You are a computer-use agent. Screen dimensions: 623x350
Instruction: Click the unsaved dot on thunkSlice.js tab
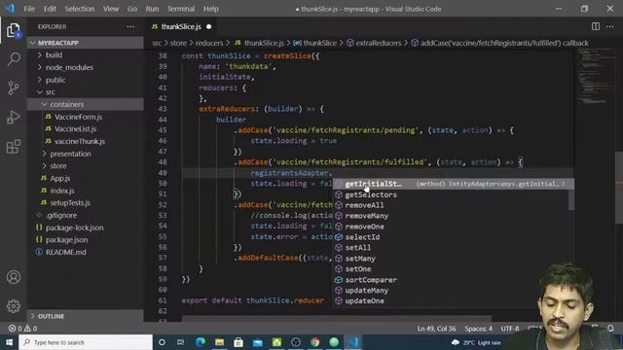[208, 26]
